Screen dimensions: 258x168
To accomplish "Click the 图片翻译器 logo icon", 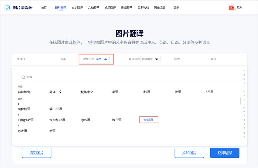I will (x=8, y=8).
